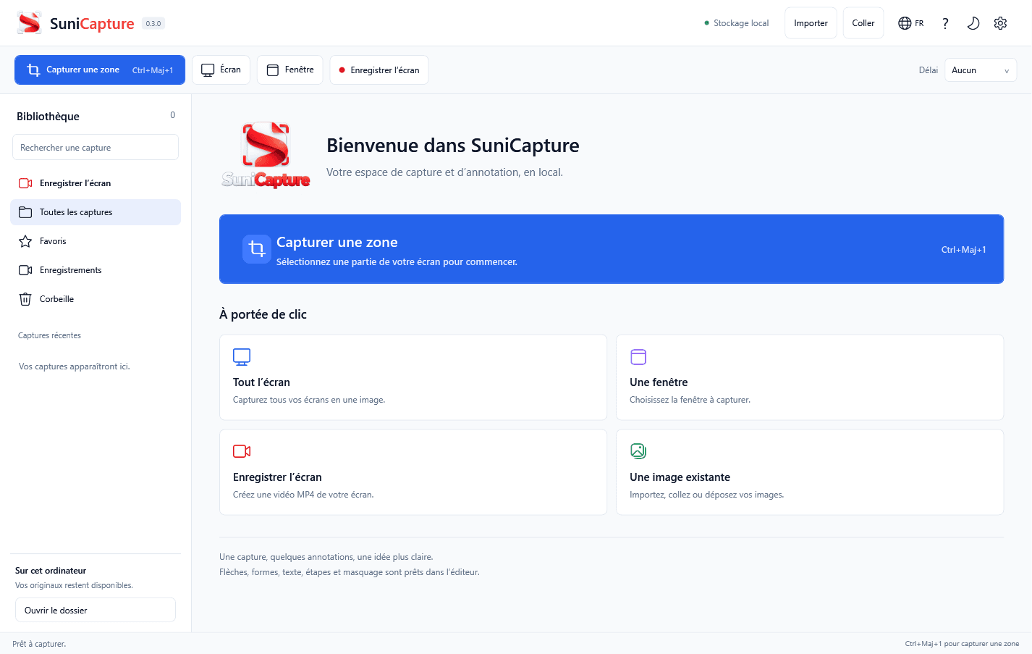Select Enregistrer l'écran in the sidebar
Screen dimensions: 1032x654
(x=96, y=183)
